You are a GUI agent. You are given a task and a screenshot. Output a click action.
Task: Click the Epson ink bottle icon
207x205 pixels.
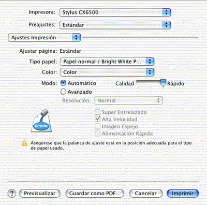41,121
